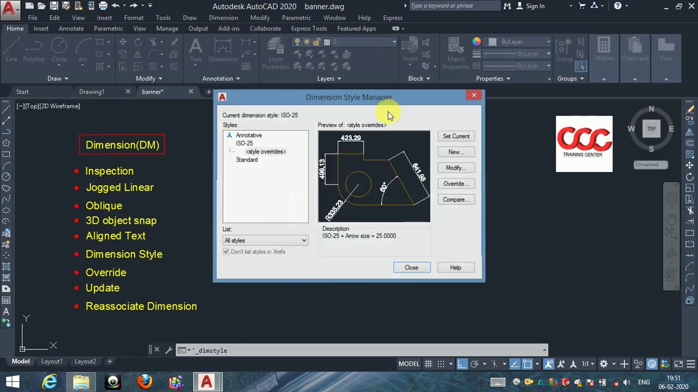The width and height of the screenshot is (698, 392).
Task: Toggle 'Don't list styles in Xrefs' checkbox
Action: click(x=226, y=252)
